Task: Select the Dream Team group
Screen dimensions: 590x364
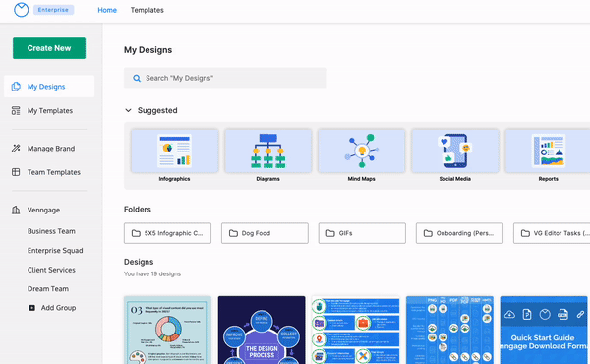Action: [x=48, y=289]
